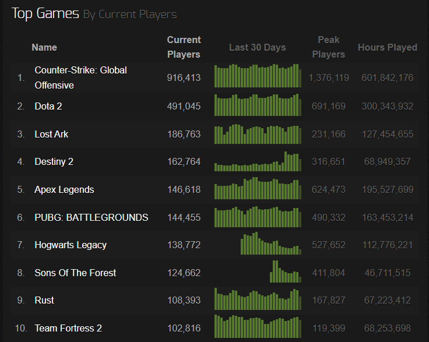Select current players value 124,662
Image resolution: width=429 pixels, height=342 pixels.
(184, 273)
